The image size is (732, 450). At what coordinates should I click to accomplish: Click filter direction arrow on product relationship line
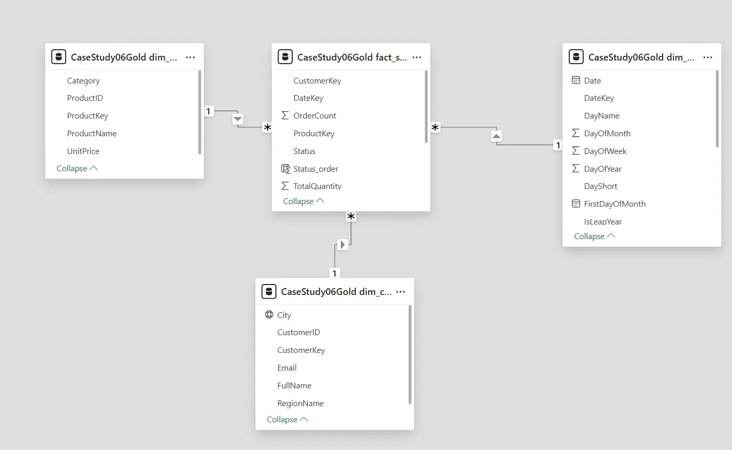(238, 119)
